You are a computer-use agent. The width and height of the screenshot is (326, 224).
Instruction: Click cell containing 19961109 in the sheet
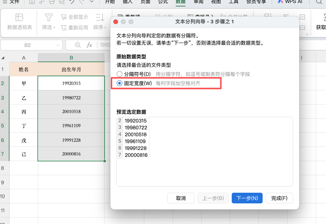point(71,126)
